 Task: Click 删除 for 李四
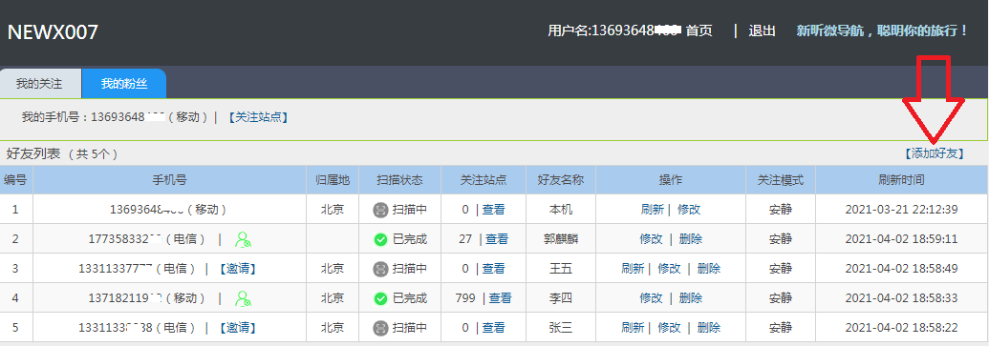click(691, 298)
